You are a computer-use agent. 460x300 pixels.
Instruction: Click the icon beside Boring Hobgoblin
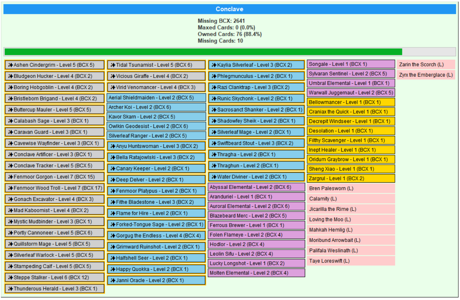[x=11, y=88]
